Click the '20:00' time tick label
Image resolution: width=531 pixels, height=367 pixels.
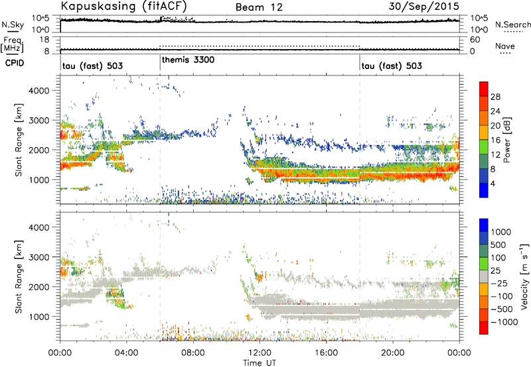pyautogui.click(x=392, y=353)
